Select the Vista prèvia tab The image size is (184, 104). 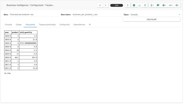pos(30,25)
